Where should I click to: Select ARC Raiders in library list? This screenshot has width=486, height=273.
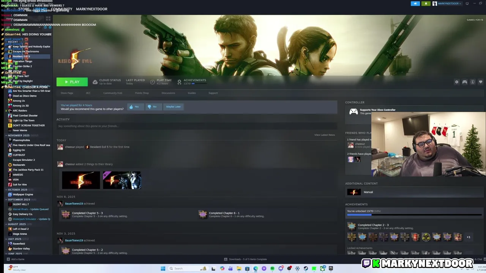tap(20, 111)
